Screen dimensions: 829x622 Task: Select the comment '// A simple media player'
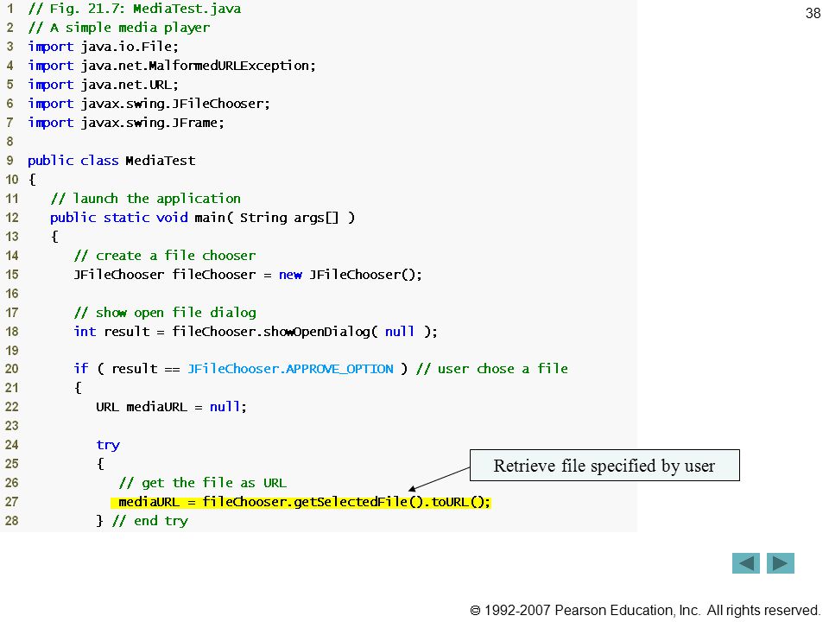click(119, 28)
